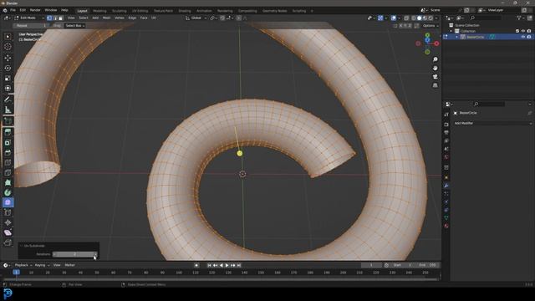Switch to Wireframe viewport shading
The width and height of the screenshot is (535, 301).
(414, 18)
